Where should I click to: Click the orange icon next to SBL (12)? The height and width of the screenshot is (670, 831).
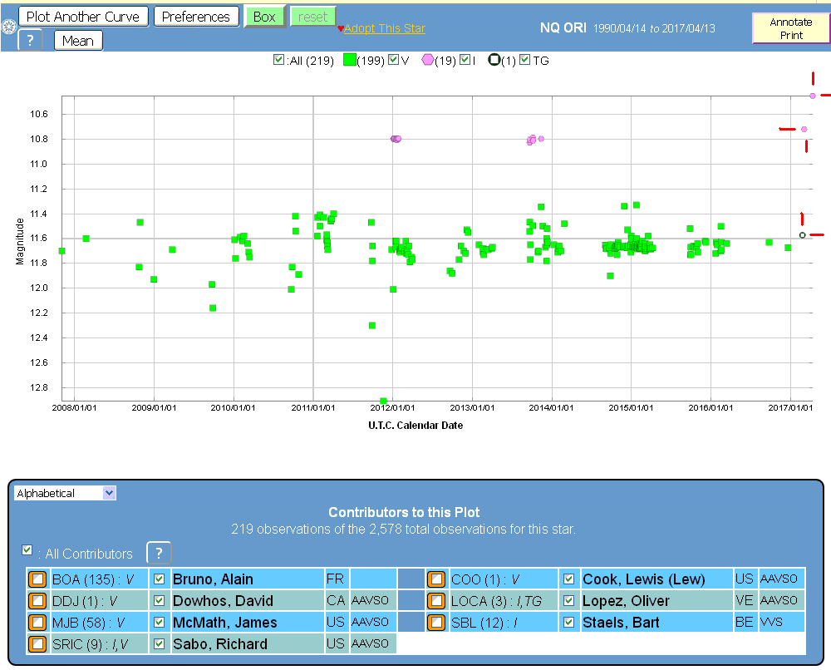436,623
